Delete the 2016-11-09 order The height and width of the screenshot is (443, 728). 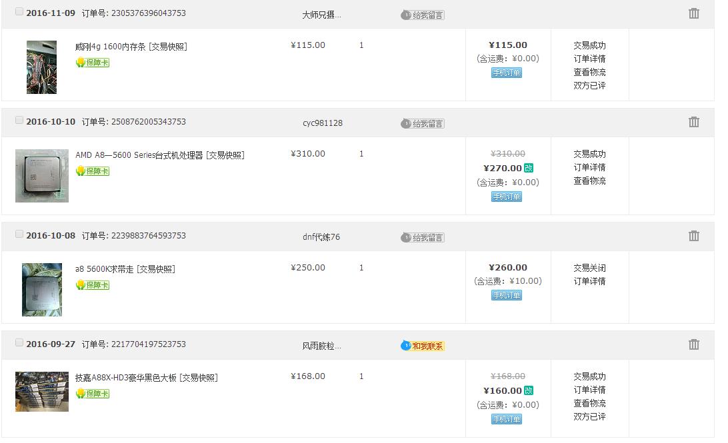coord(693,11)
